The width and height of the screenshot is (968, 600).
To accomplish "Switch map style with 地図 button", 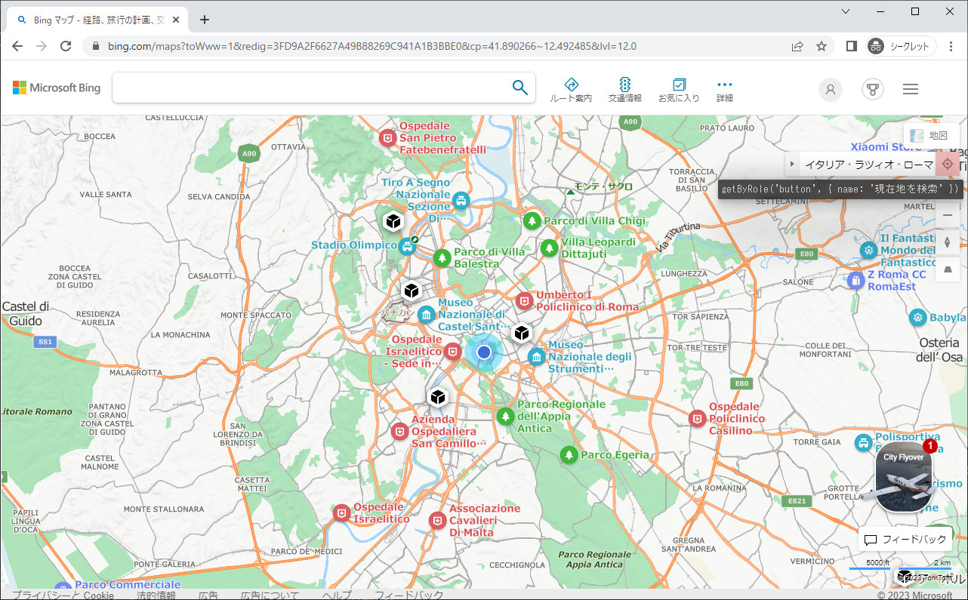I will tap(931, 136).
